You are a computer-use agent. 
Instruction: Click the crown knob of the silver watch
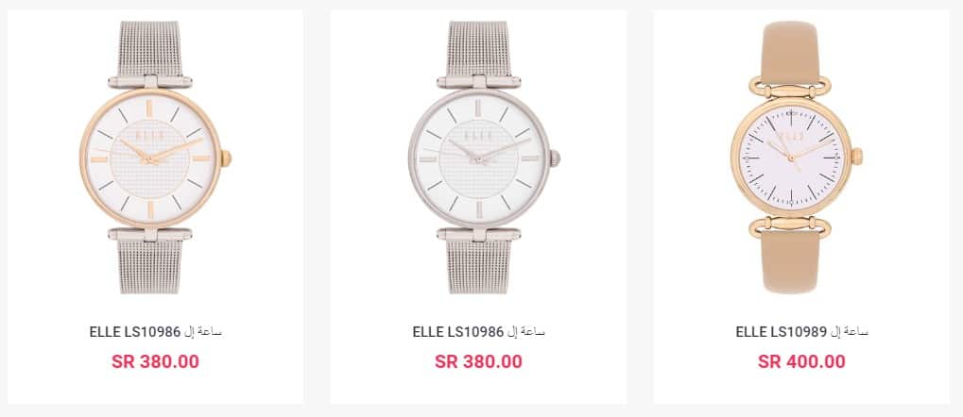click(555, 158)
